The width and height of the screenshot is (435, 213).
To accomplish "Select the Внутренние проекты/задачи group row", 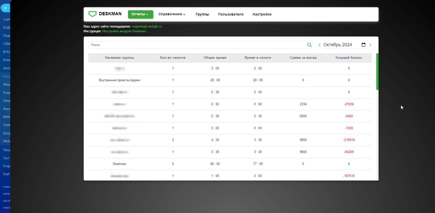I will 119,80.
